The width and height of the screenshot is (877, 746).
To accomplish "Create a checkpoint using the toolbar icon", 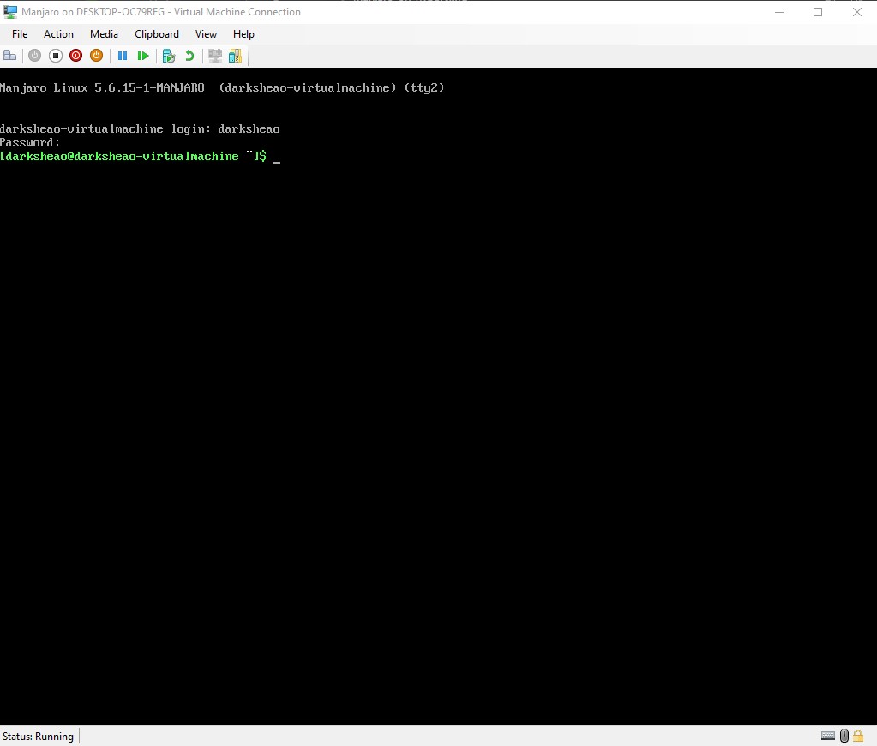I will pyautogui.click(x=169, y=56).
